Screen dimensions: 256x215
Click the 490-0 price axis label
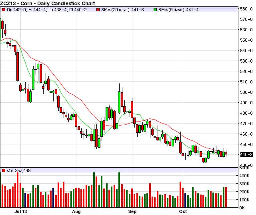246,103
